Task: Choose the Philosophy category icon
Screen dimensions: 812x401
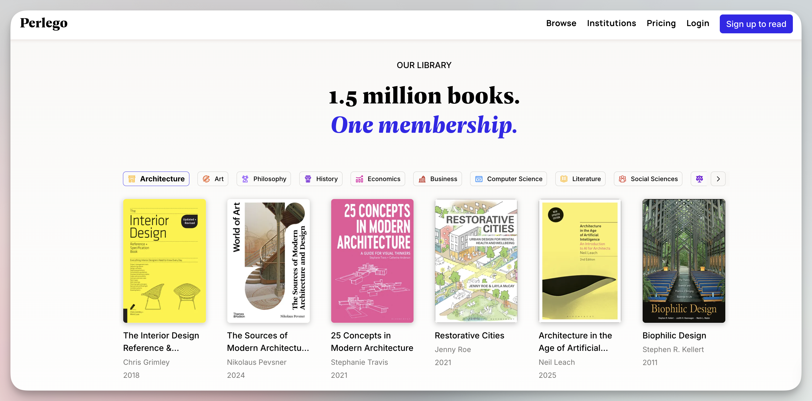Action: [245, 179]
